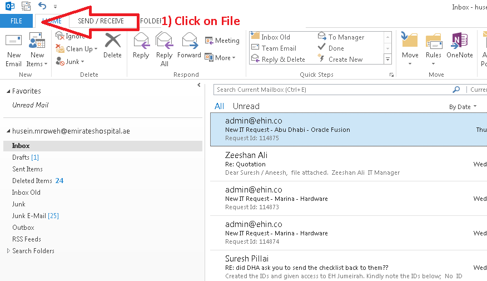Open the Move dropdown
The width and height of the screenshot is (487, 281).
pos(410,49)
